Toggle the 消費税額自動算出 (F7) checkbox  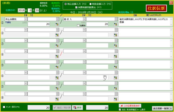point(76,8)
